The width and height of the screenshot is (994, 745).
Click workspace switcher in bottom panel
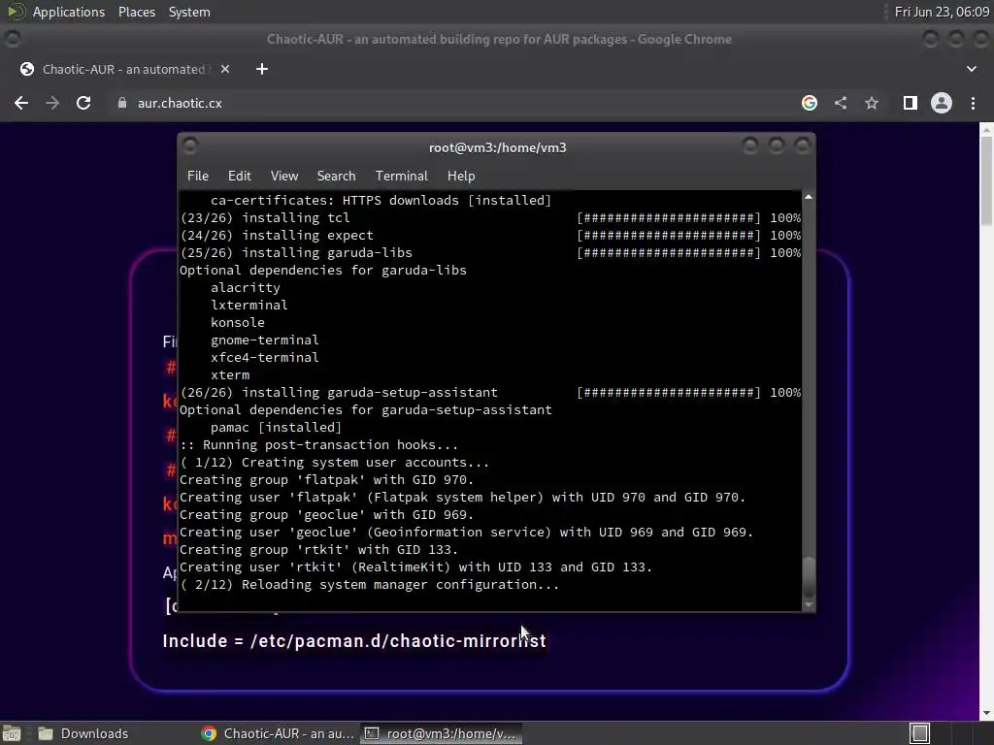point(920,733)
